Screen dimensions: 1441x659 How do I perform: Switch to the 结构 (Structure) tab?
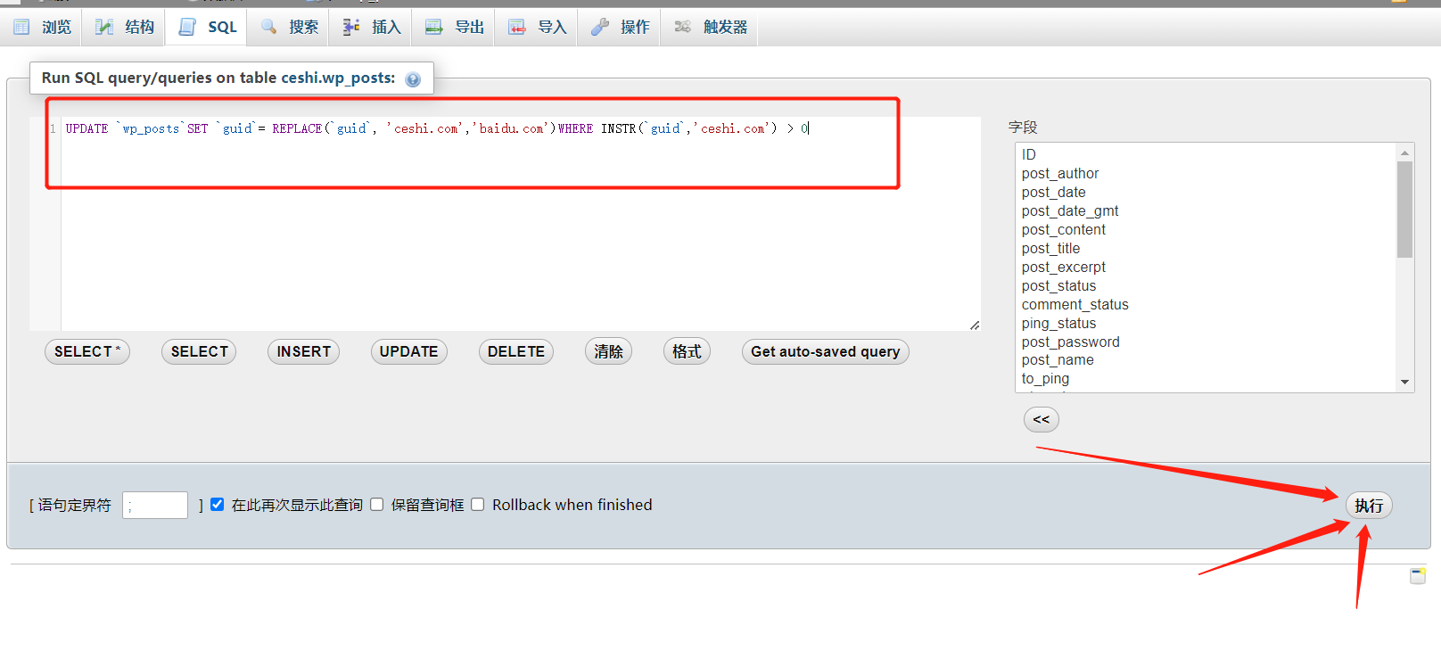[x=125, y=27]
